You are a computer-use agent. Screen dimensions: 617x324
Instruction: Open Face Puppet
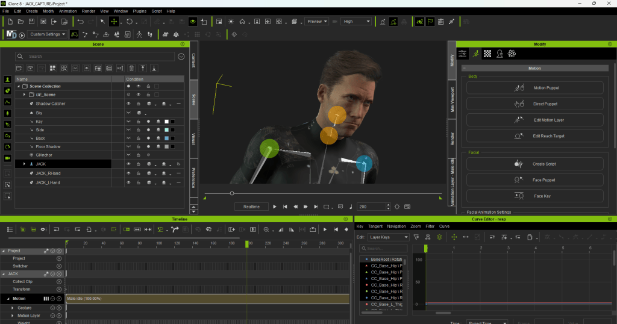point(535,180)
